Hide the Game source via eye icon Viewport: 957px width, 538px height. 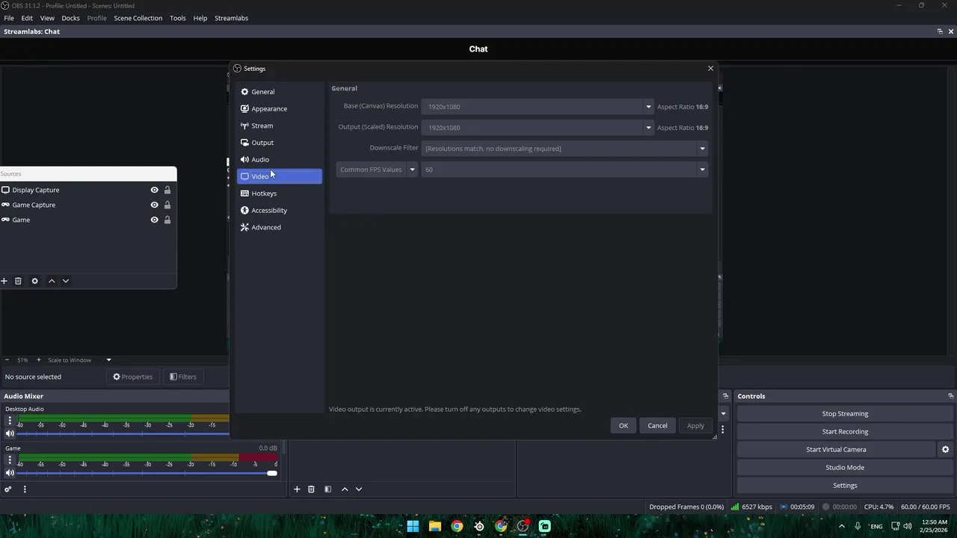tap(154, 220)
